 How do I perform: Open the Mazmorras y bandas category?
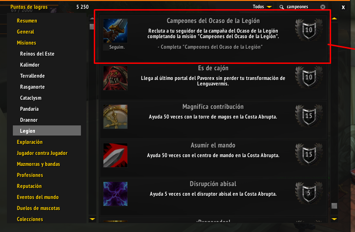39,164
